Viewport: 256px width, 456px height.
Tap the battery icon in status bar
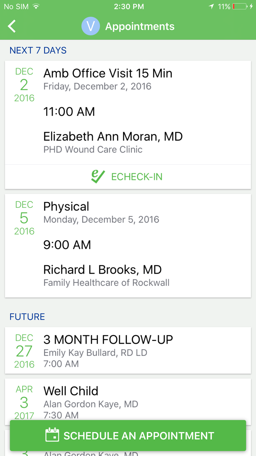pyautogui.click(x=240, y=6)
